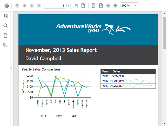Jump to the last page
Image resolution: width=167 pixels, height=126 pixels.
(x=39, y=6)
